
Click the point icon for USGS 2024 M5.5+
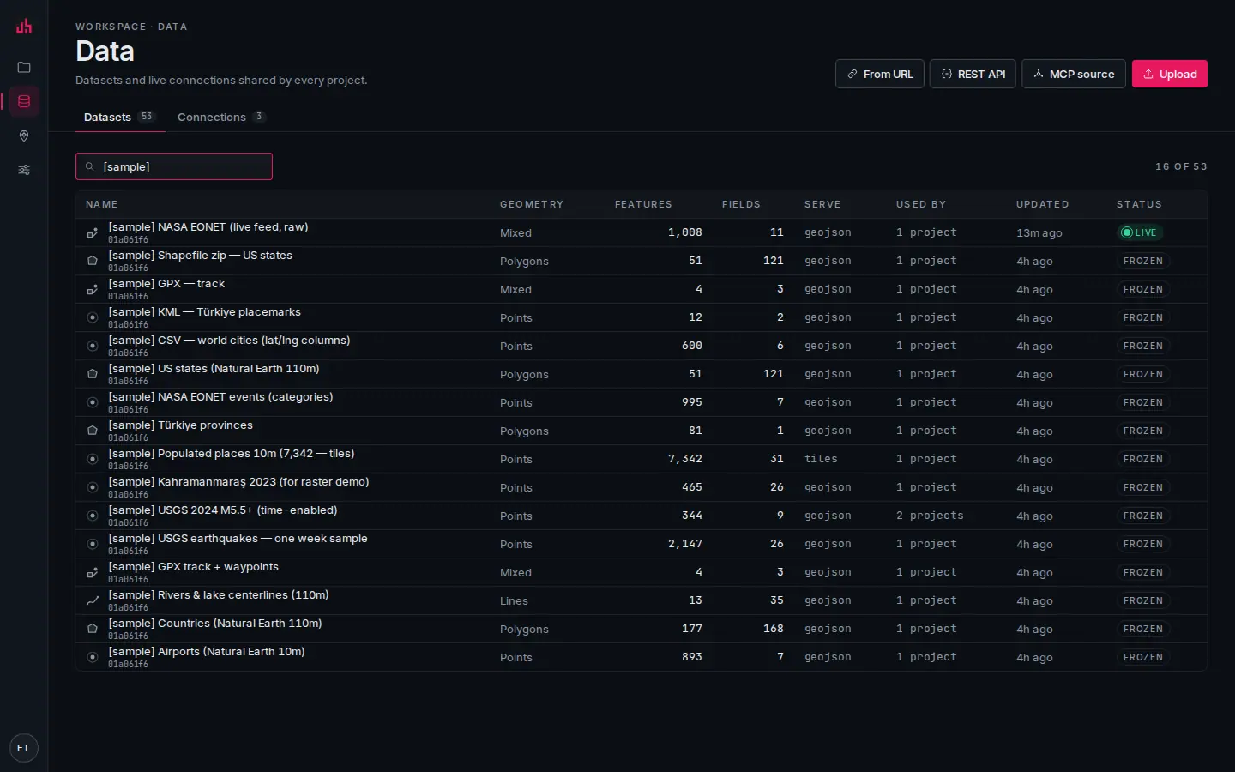pyautogui.click(x=93, y=516)
